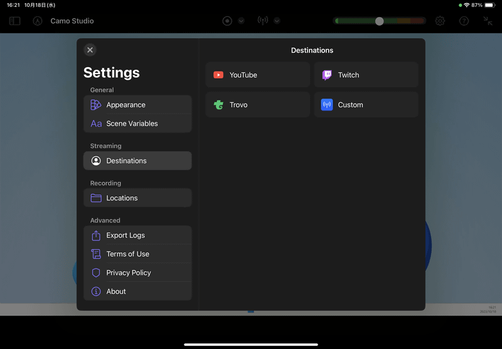Image resolution: width=502 pixels, height=349 pixels.
Task: Open Appearance settings
Action: [137, 105]
